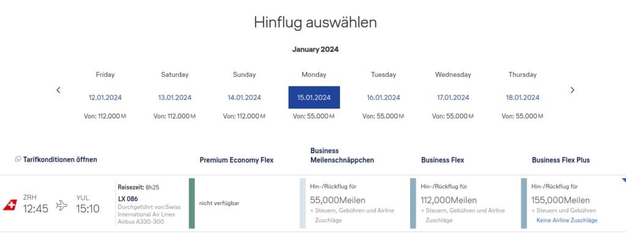The width and height of the screenshot is (626, 233).
Task: Select Business Flex Plus 155,000 Meilen fare
Action: pos(573,203)
